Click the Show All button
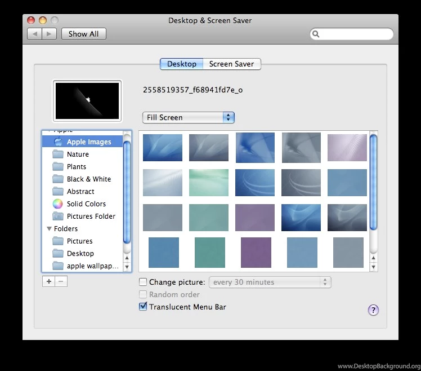421x371 pixels. point(83,34)
